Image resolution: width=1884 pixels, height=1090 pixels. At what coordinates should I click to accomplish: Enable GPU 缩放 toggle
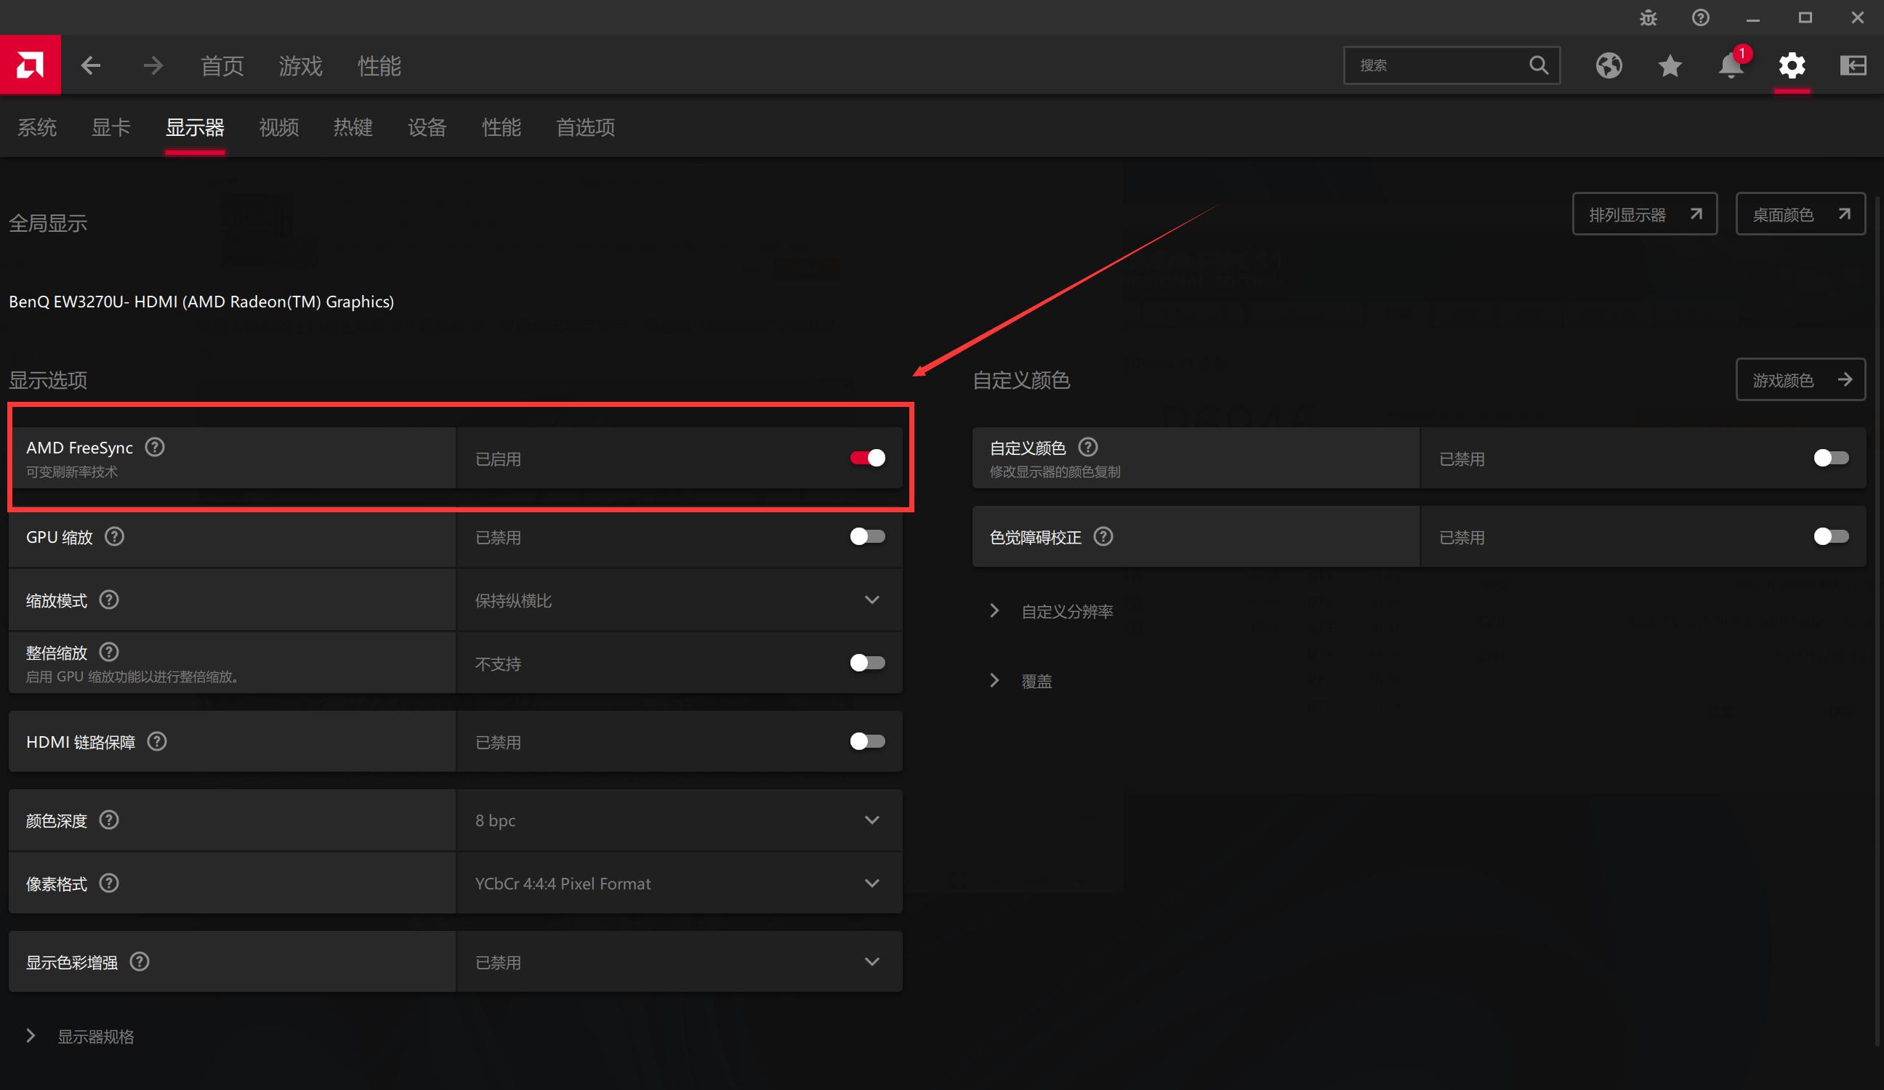pyautogui.click(x=867, y=536)
